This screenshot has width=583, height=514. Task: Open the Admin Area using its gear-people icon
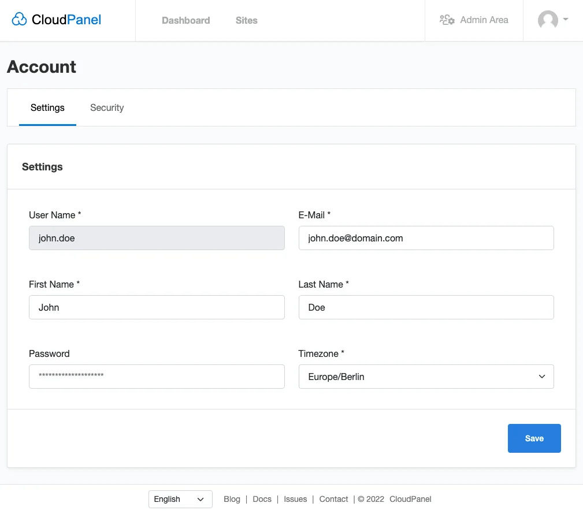point(447,20)
